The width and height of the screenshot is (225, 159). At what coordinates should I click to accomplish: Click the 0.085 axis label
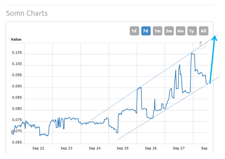[x=17, y=97]
